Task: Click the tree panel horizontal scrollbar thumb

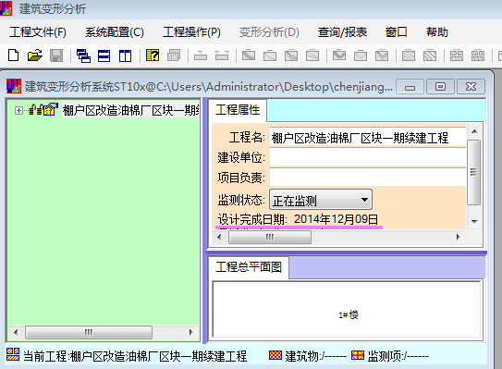Action: (89, 332)
